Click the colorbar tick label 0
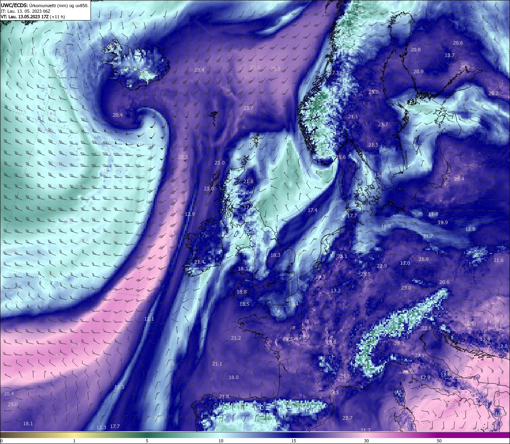Viewport: 510px width, 444px height. 2,441
